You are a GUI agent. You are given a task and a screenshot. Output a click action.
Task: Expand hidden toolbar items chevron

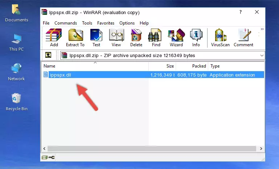(262, 29)
